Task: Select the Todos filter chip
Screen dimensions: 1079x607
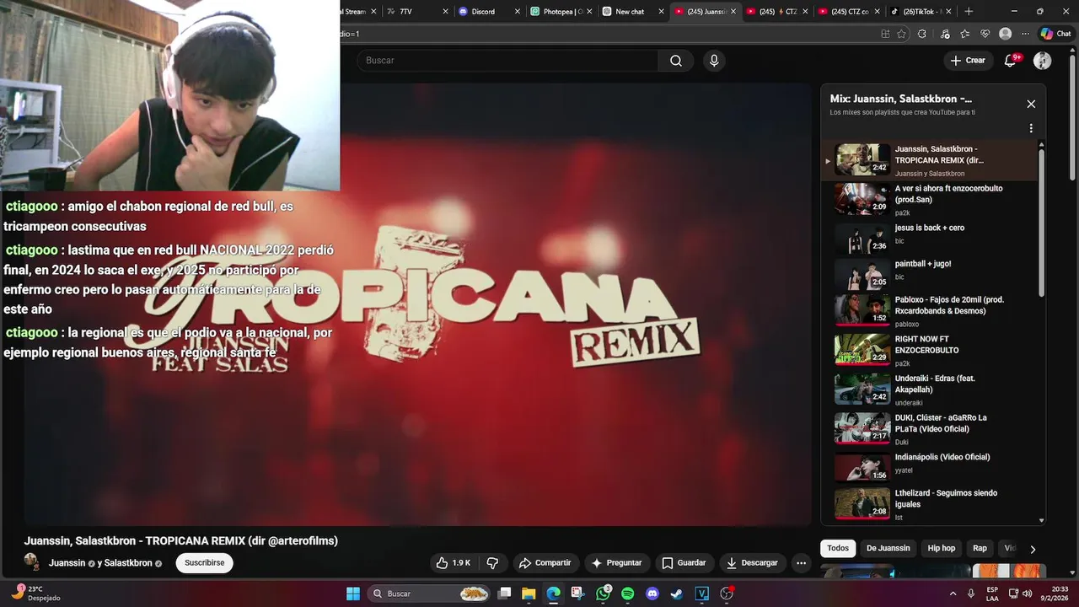Action: (x=838, y=548)
